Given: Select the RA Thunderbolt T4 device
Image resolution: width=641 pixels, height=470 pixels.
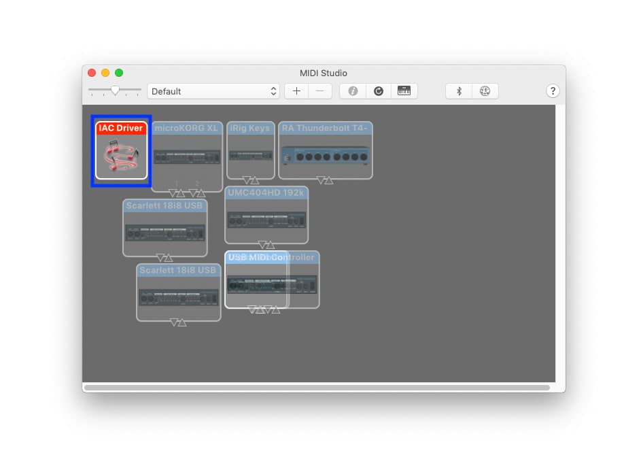Looking at the screenshot, I should point(325,150).
